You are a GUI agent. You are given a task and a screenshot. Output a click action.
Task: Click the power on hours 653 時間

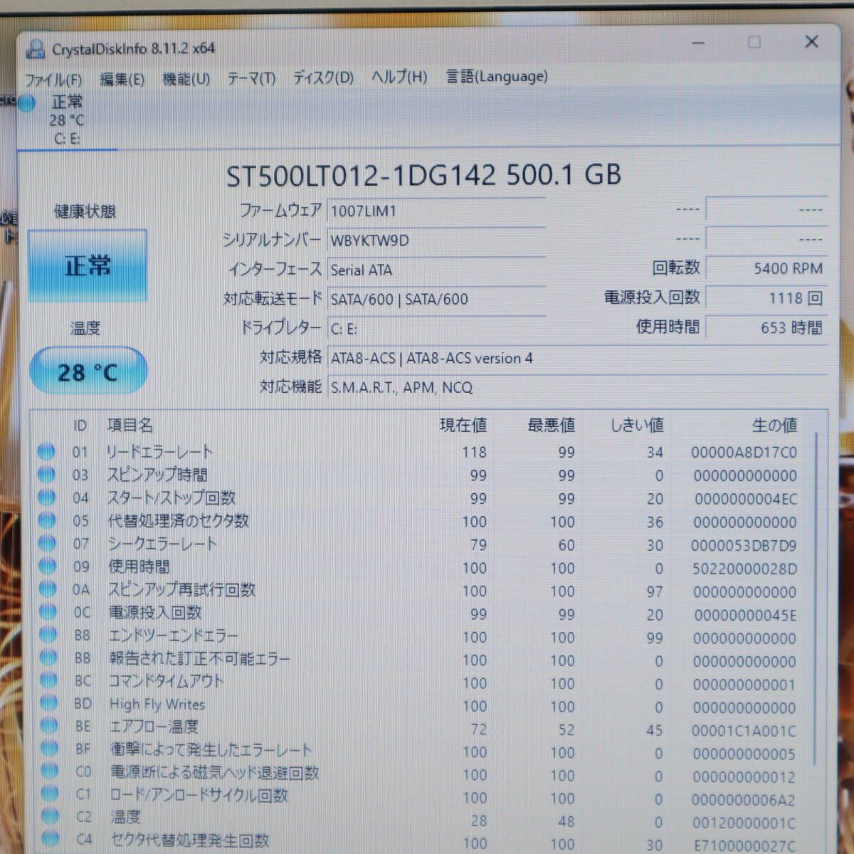(766, 327)
